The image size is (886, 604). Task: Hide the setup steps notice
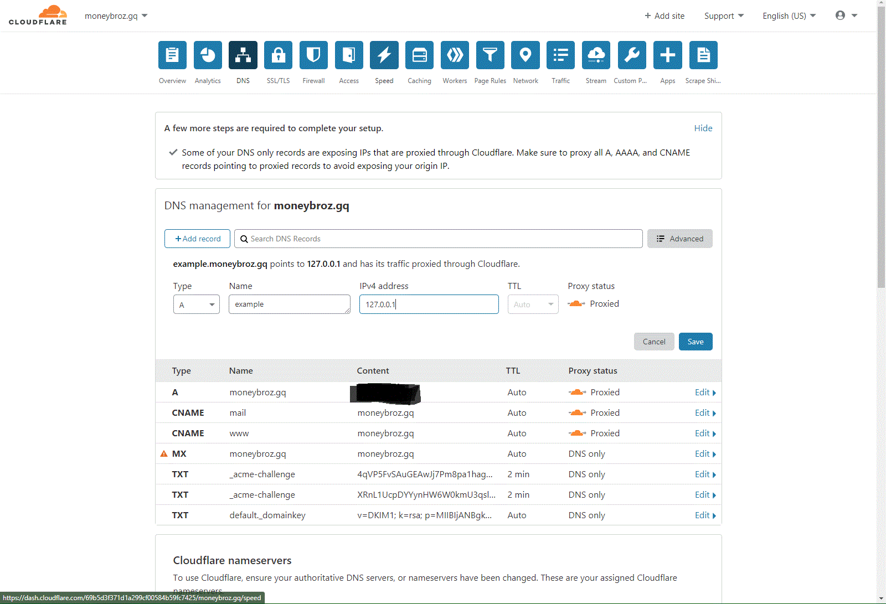pyautogui.click(x=703, y=128)
